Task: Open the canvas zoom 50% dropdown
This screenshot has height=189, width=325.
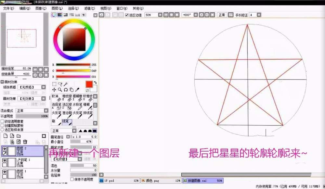Action: pyautogui.click(x=160, y=15)
